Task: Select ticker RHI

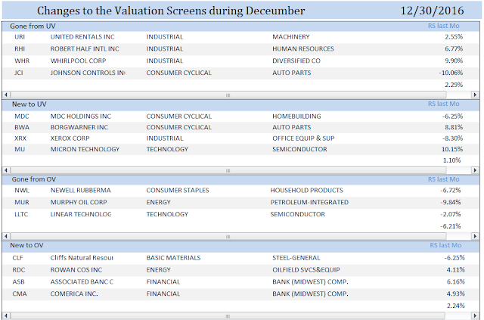Action: pos(20,49)
